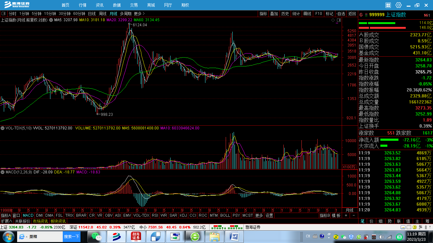The height and width of the screenshot is (243, 433).
Task: Click the circle icon before VOL-TDX label
Action: pos(3,128)
